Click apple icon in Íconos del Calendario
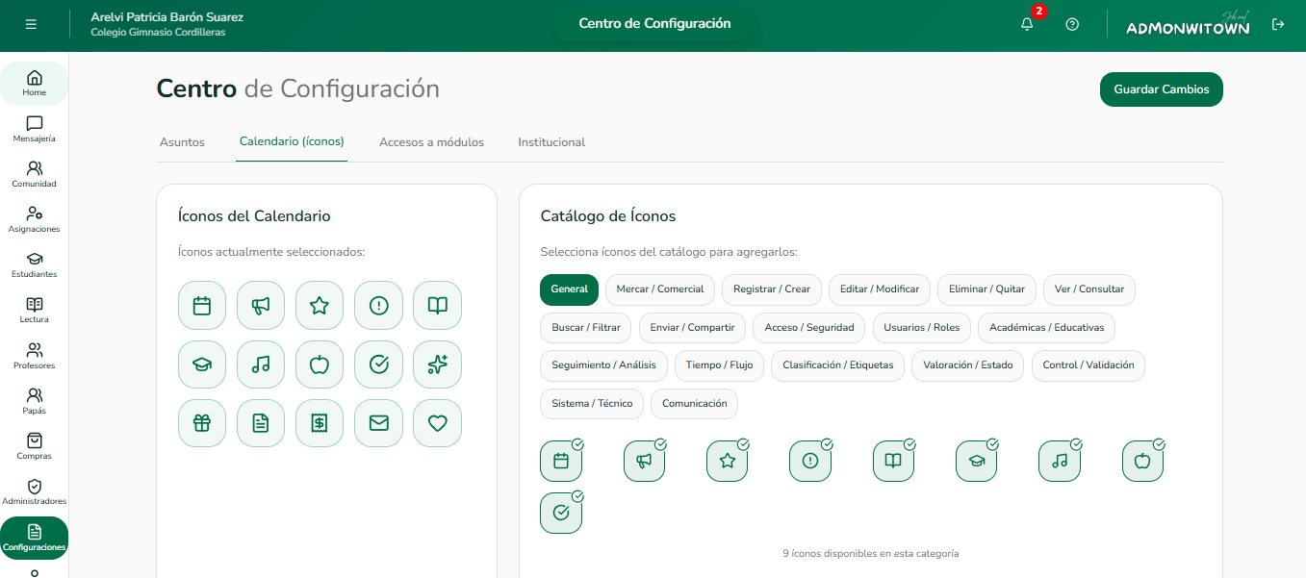Viewport: 1306px width, 578px height. coord(320,364)
